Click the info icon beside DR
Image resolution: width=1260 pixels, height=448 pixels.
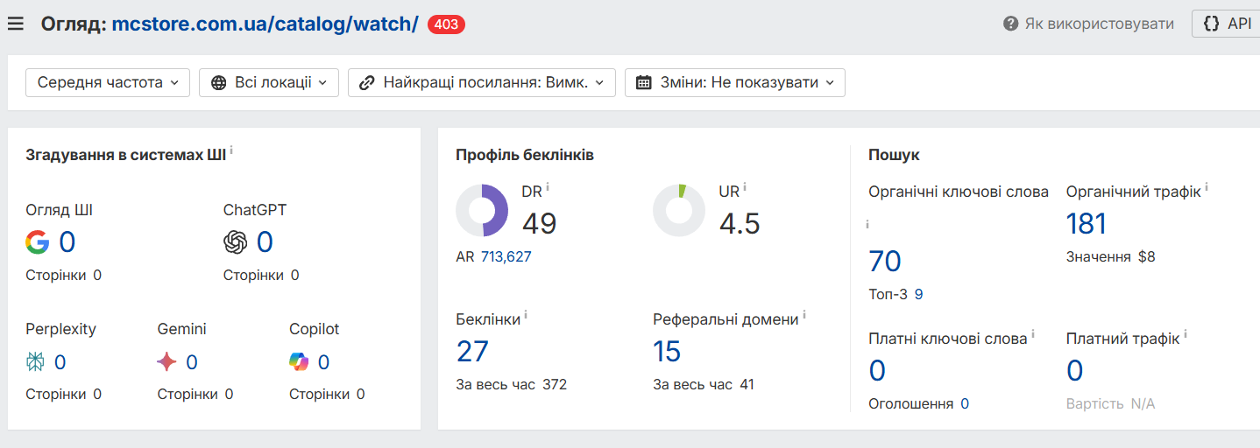pyautogui.click(x=548, y=187)
